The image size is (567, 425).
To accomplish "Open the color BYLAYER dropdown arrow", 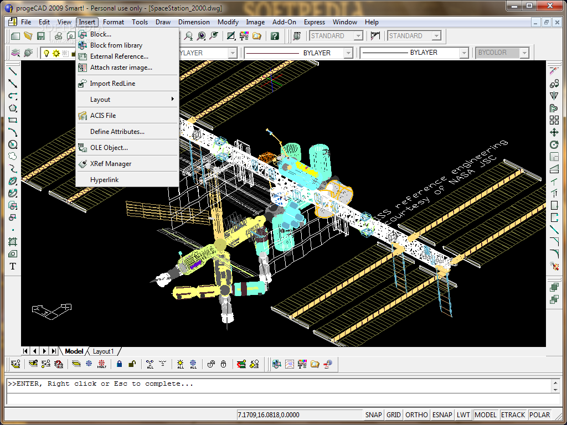I will 233,53.
